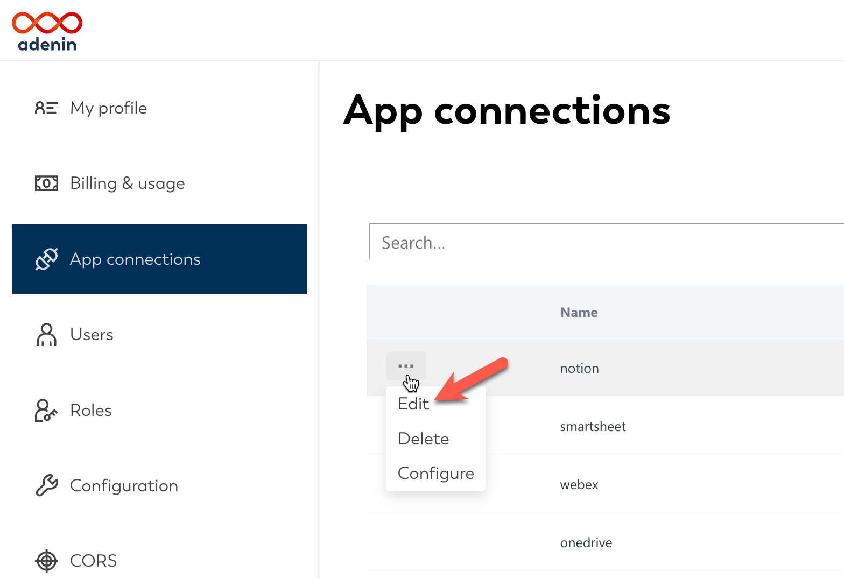Select the smartsheet connection row

(593, 426)
